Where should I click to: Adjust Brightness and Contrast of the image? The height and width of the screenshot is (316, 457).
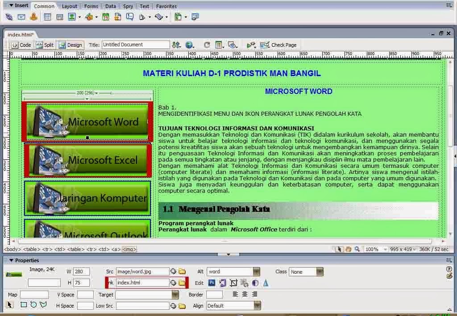[255, 283]
